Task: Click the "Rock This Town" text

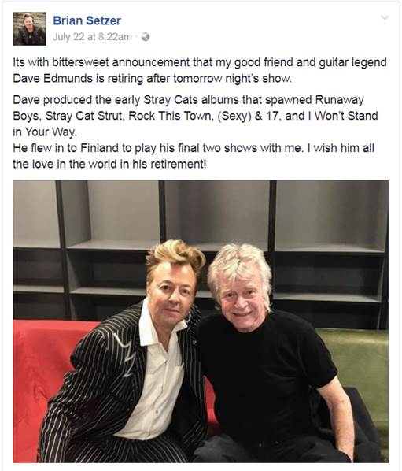Action: pos(170,116)
